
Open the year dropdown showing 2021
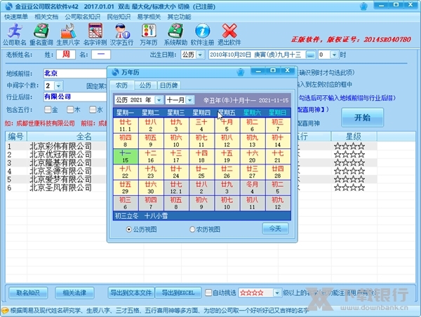pyautogui.click(x=159, y=100)
